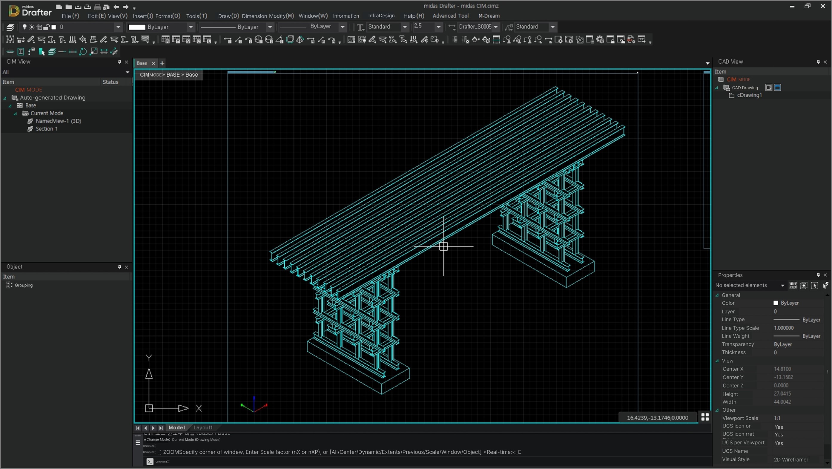This screenshot has height=469, width=832.
Task: Open the All filter dropdown in CIM View
Action: coord(127,72)
